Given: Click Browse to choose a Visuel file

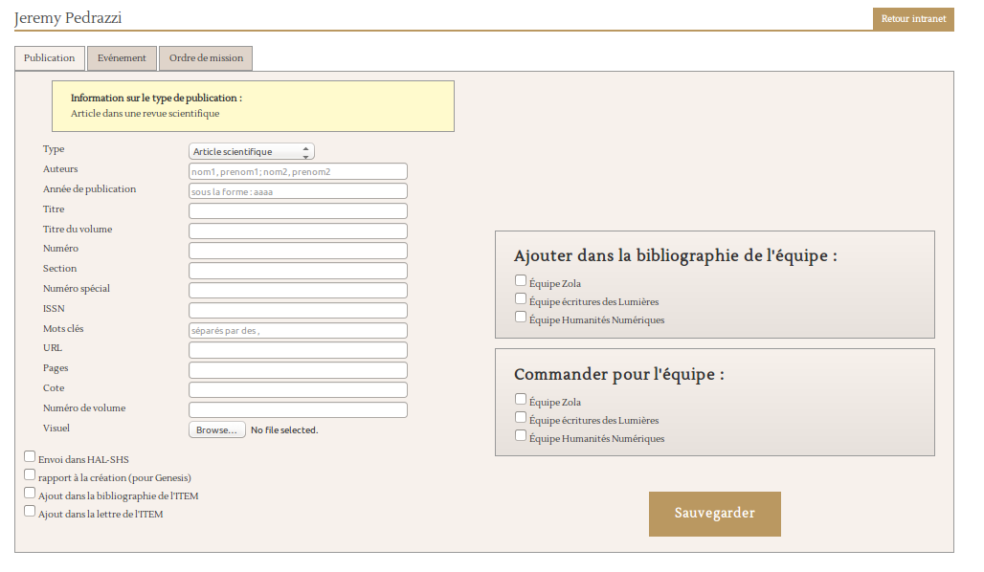Looking at the screenshot, I should pyautogui.click(x=216, y=430).
